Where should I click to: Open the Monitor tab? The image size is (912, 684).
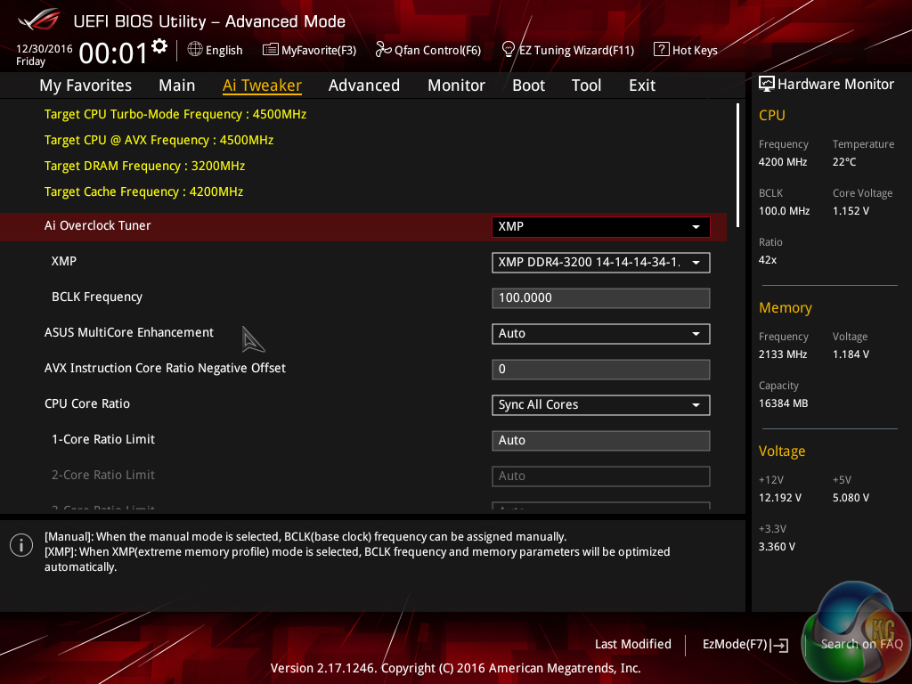(x=456, y=85)
